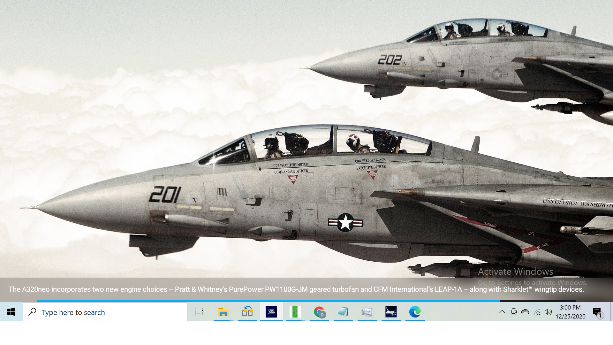This screenshot has width=613, height=345.
Task: Open the Action Center notifications icon
Action: tap(597, 312)
